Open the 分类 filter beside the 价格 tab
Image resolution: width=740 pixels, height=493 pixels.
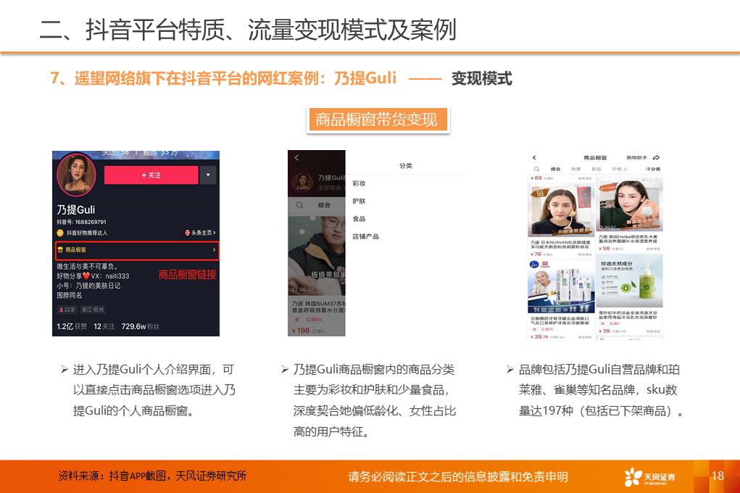click(653, 169)
